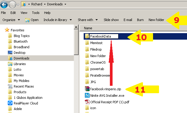Open Lotto folder in Favorites

pyautogui.click(x=17, y=70)
